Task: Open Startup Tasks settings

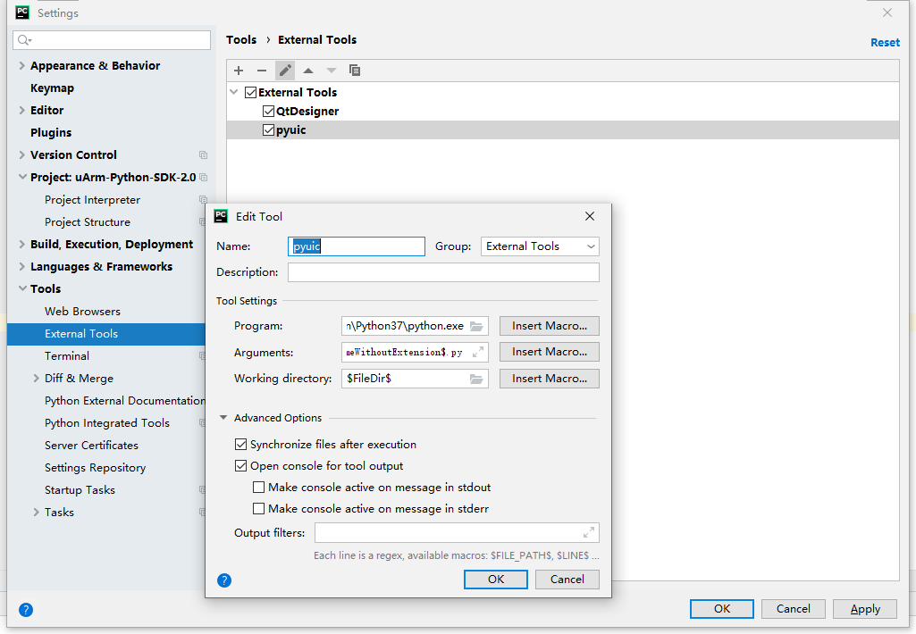Action: click(80, 490)
